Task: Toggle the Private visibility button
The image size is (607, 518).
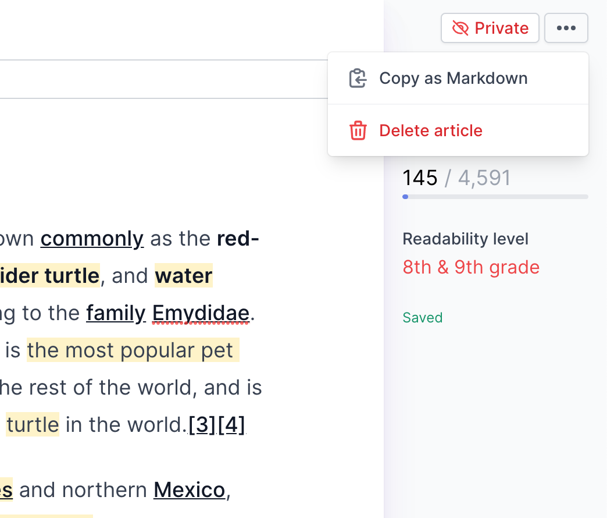Action: coord(490,28)
